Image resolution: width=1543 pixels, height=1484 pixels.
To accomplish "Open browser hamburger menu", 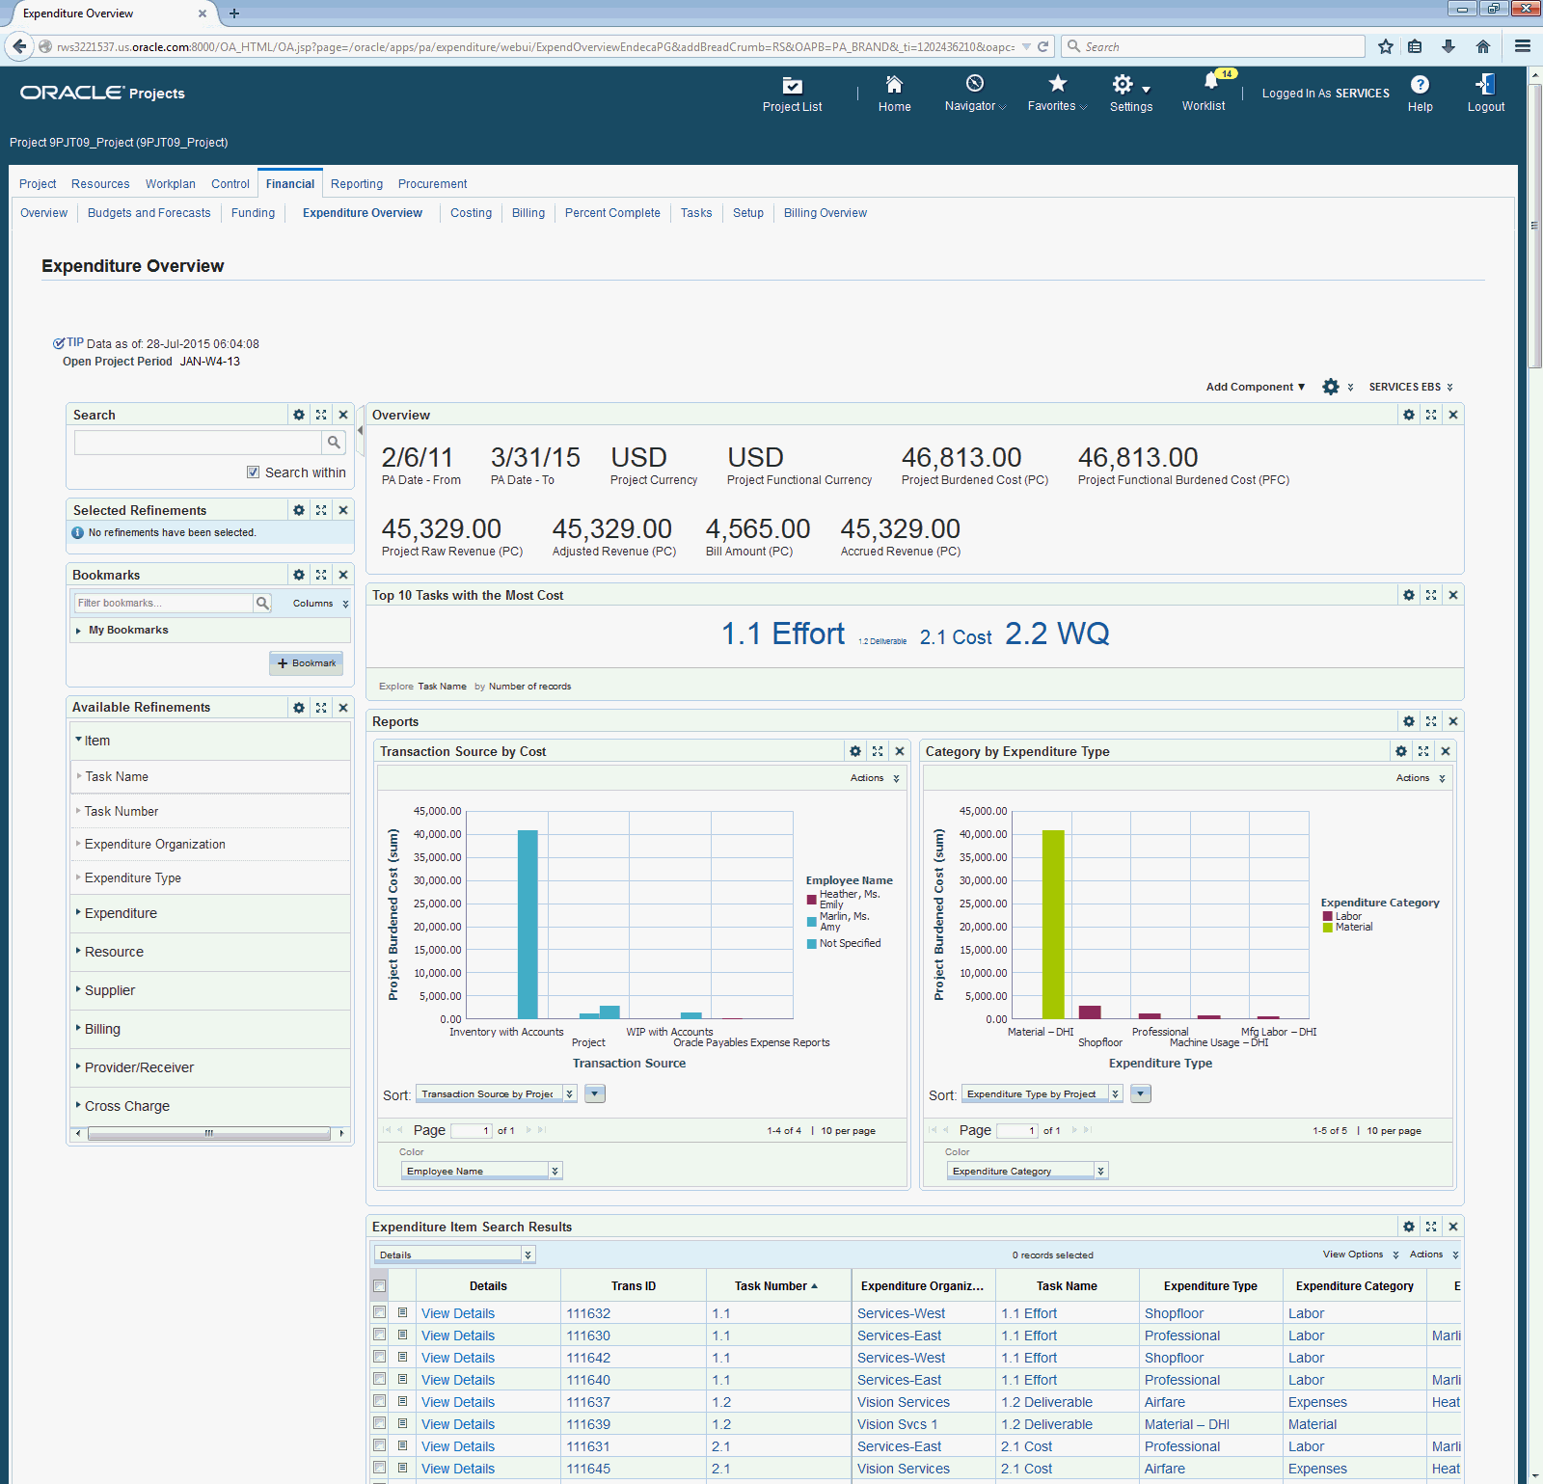I will tap(1523, 46).
